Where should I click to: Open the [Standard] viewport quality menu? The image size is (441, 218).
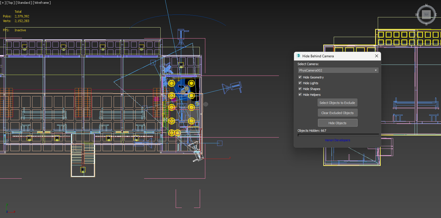tap(24, 3)
